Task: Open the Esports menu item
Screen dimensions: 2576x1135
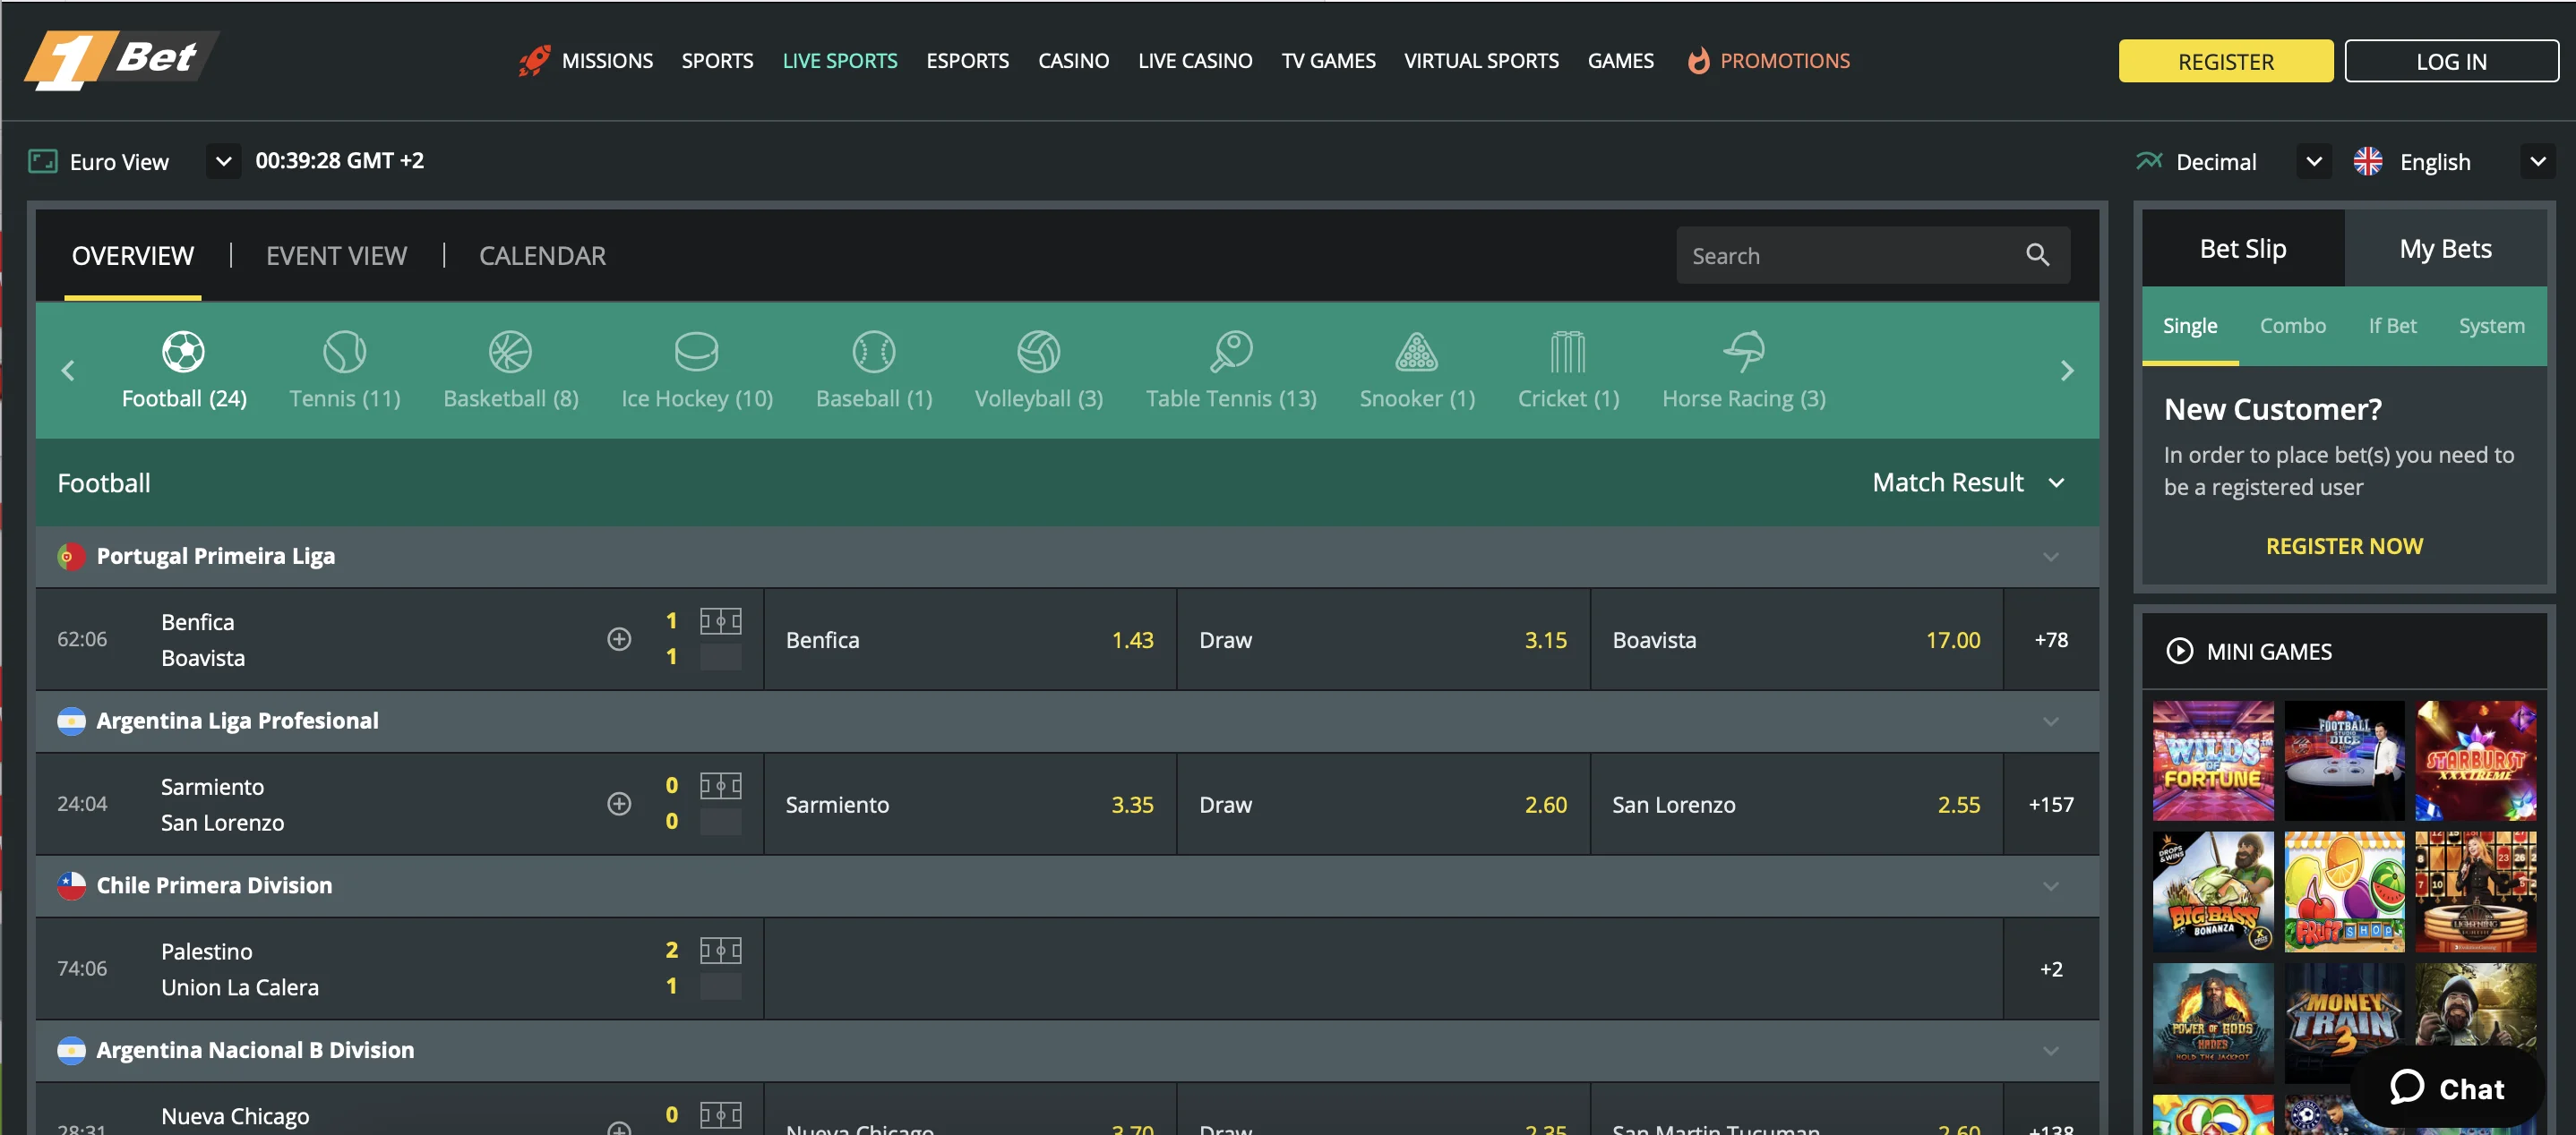Action: coord(967,61)
